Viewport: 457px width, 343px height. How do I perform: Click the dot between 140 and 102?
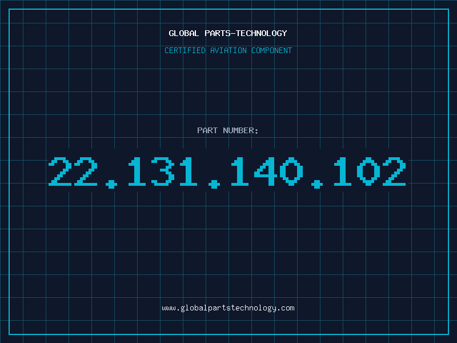317,184
